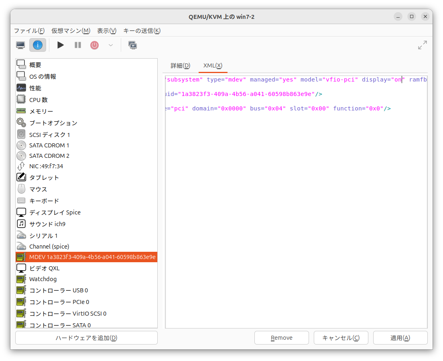This screenshot has width=443, height=361.
Task: Select the マウス mouse icon
Action: [21, 189]
